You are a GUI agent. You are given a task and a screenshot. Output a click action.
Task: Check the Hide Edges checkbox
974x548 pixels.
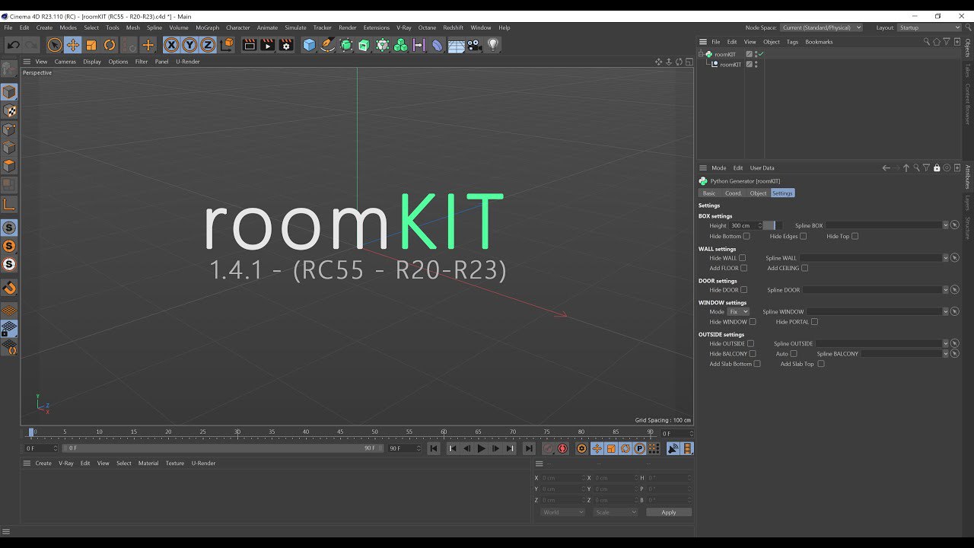(x=803, y=236)
